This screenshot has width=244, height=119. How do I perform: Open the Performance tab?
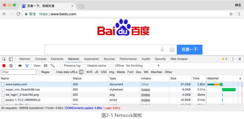(128, 59)
